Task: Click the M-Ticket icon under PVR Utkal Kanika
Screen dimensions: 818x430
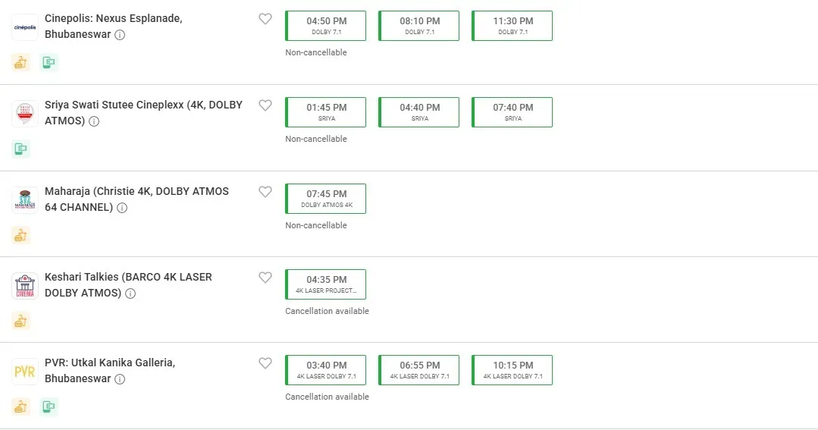Action: 49,406
